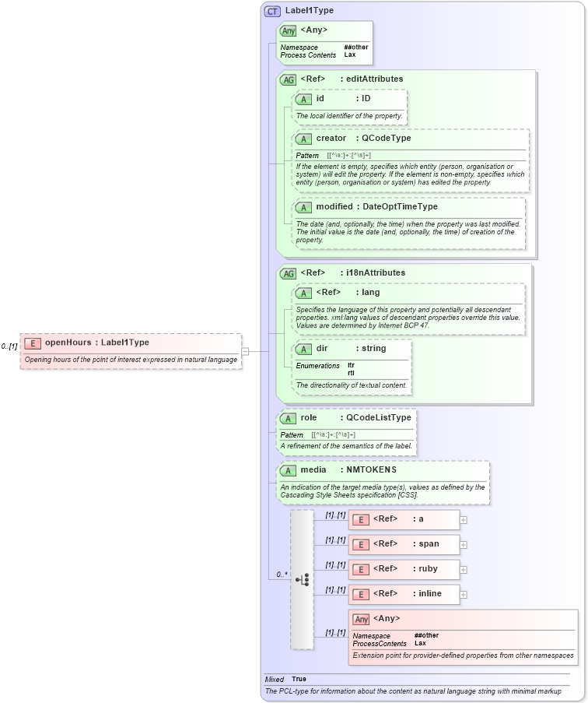Click the 0..[1] cardinality of openHours

coord(9,346)
